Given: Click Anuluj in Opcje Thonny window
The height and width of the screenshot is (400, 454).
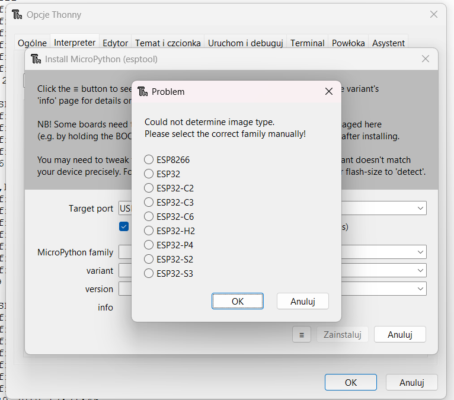Looking at the screenshot, I should pyautogui.click(x=412, y=382).
